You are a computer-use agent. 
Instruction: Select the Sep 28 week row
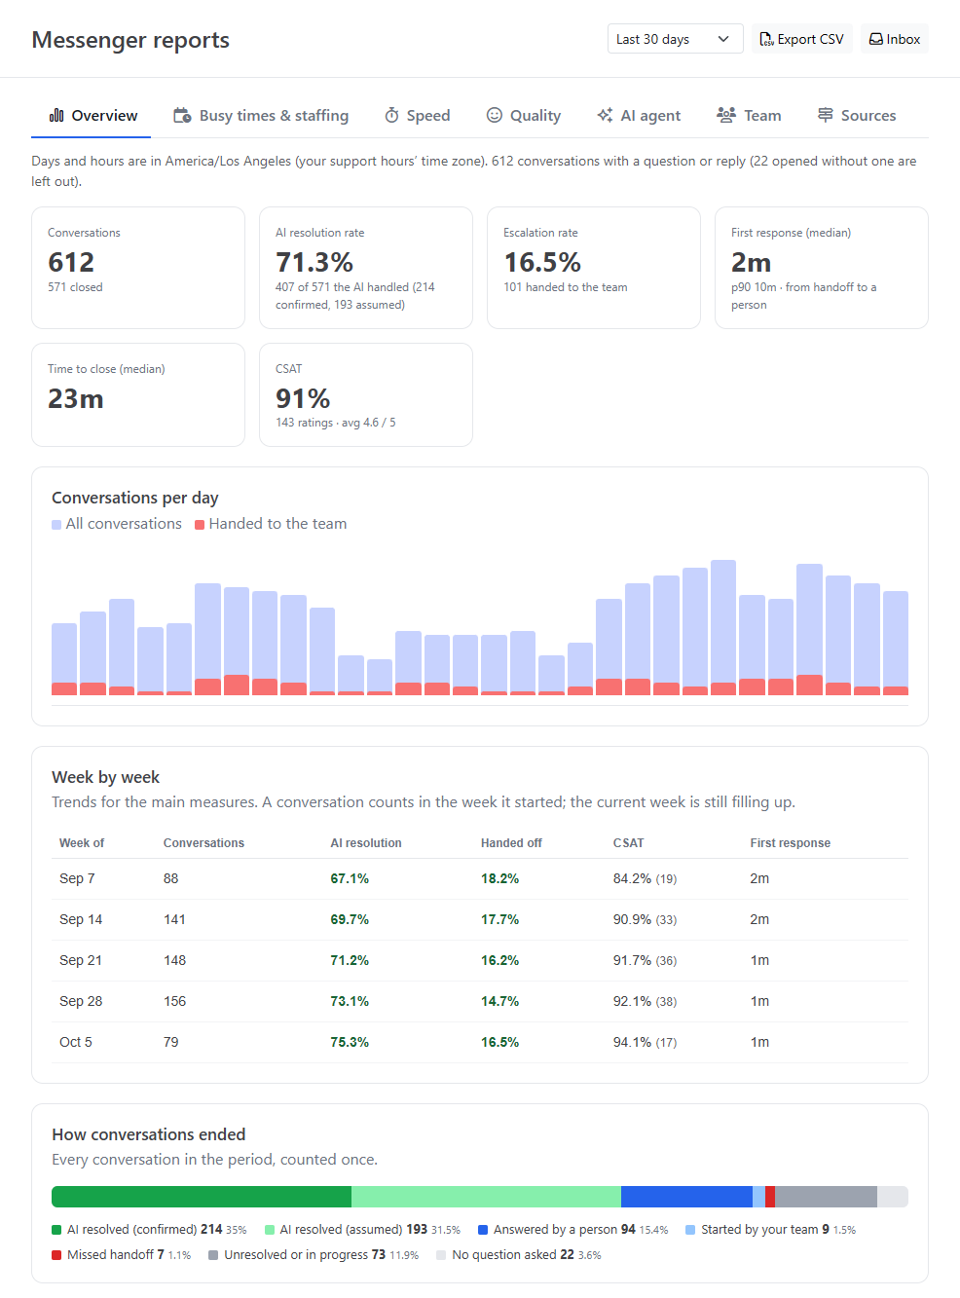pos(480,1001)
